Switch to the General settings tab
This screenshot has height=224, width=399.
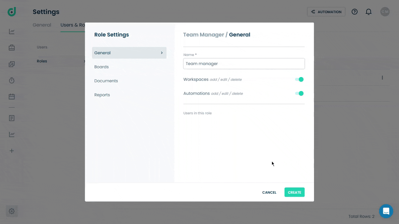(x=42, y=25)
